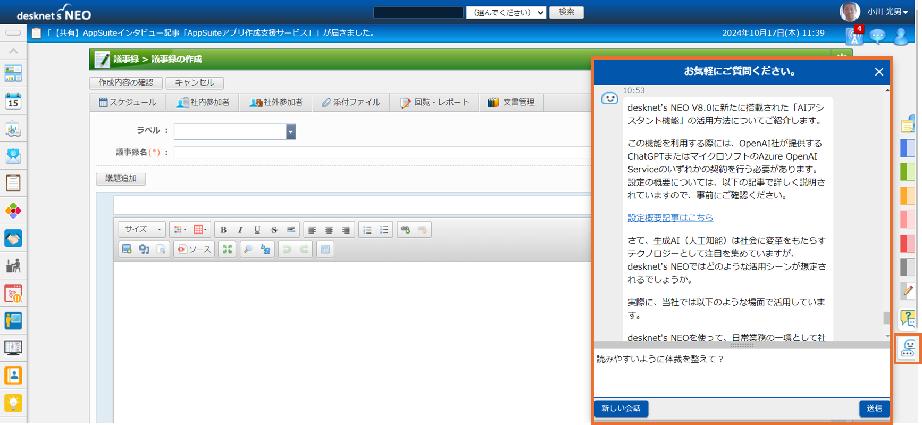Open notifications antenna icon with badge
Image resolution: width=922 pixels, height=425 pixels.
pyautogui.click(x=854, y=36)
